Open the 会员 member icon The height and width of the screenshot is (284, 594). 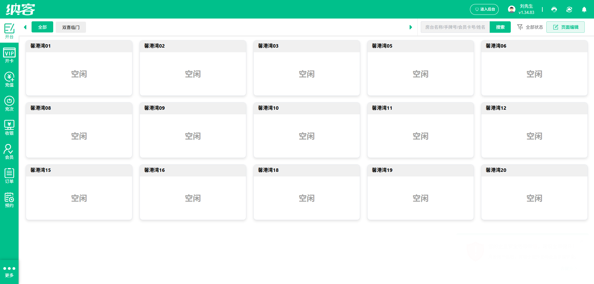click(x=9, y=151)
